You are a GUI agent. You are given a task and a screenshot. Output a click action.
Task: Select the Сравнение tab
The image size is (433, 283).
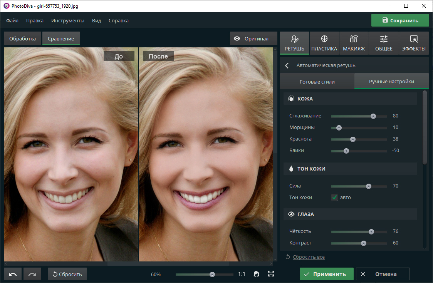pos(61,39)
